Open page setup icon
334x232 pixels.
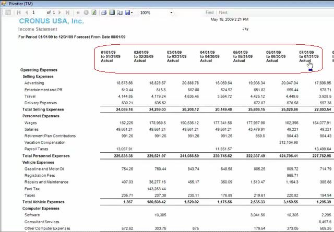pyautogui.click(x=120, y=13)
